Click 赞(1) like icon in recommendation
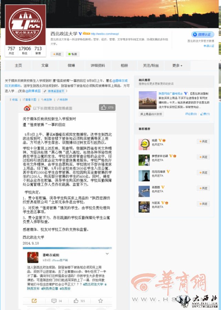Screen dimensions: 221x310 [206, 114]
